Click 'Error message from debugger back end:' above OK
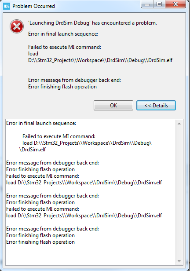The height and width of the screenshot is (271, 190). click(x=74, y=80)
